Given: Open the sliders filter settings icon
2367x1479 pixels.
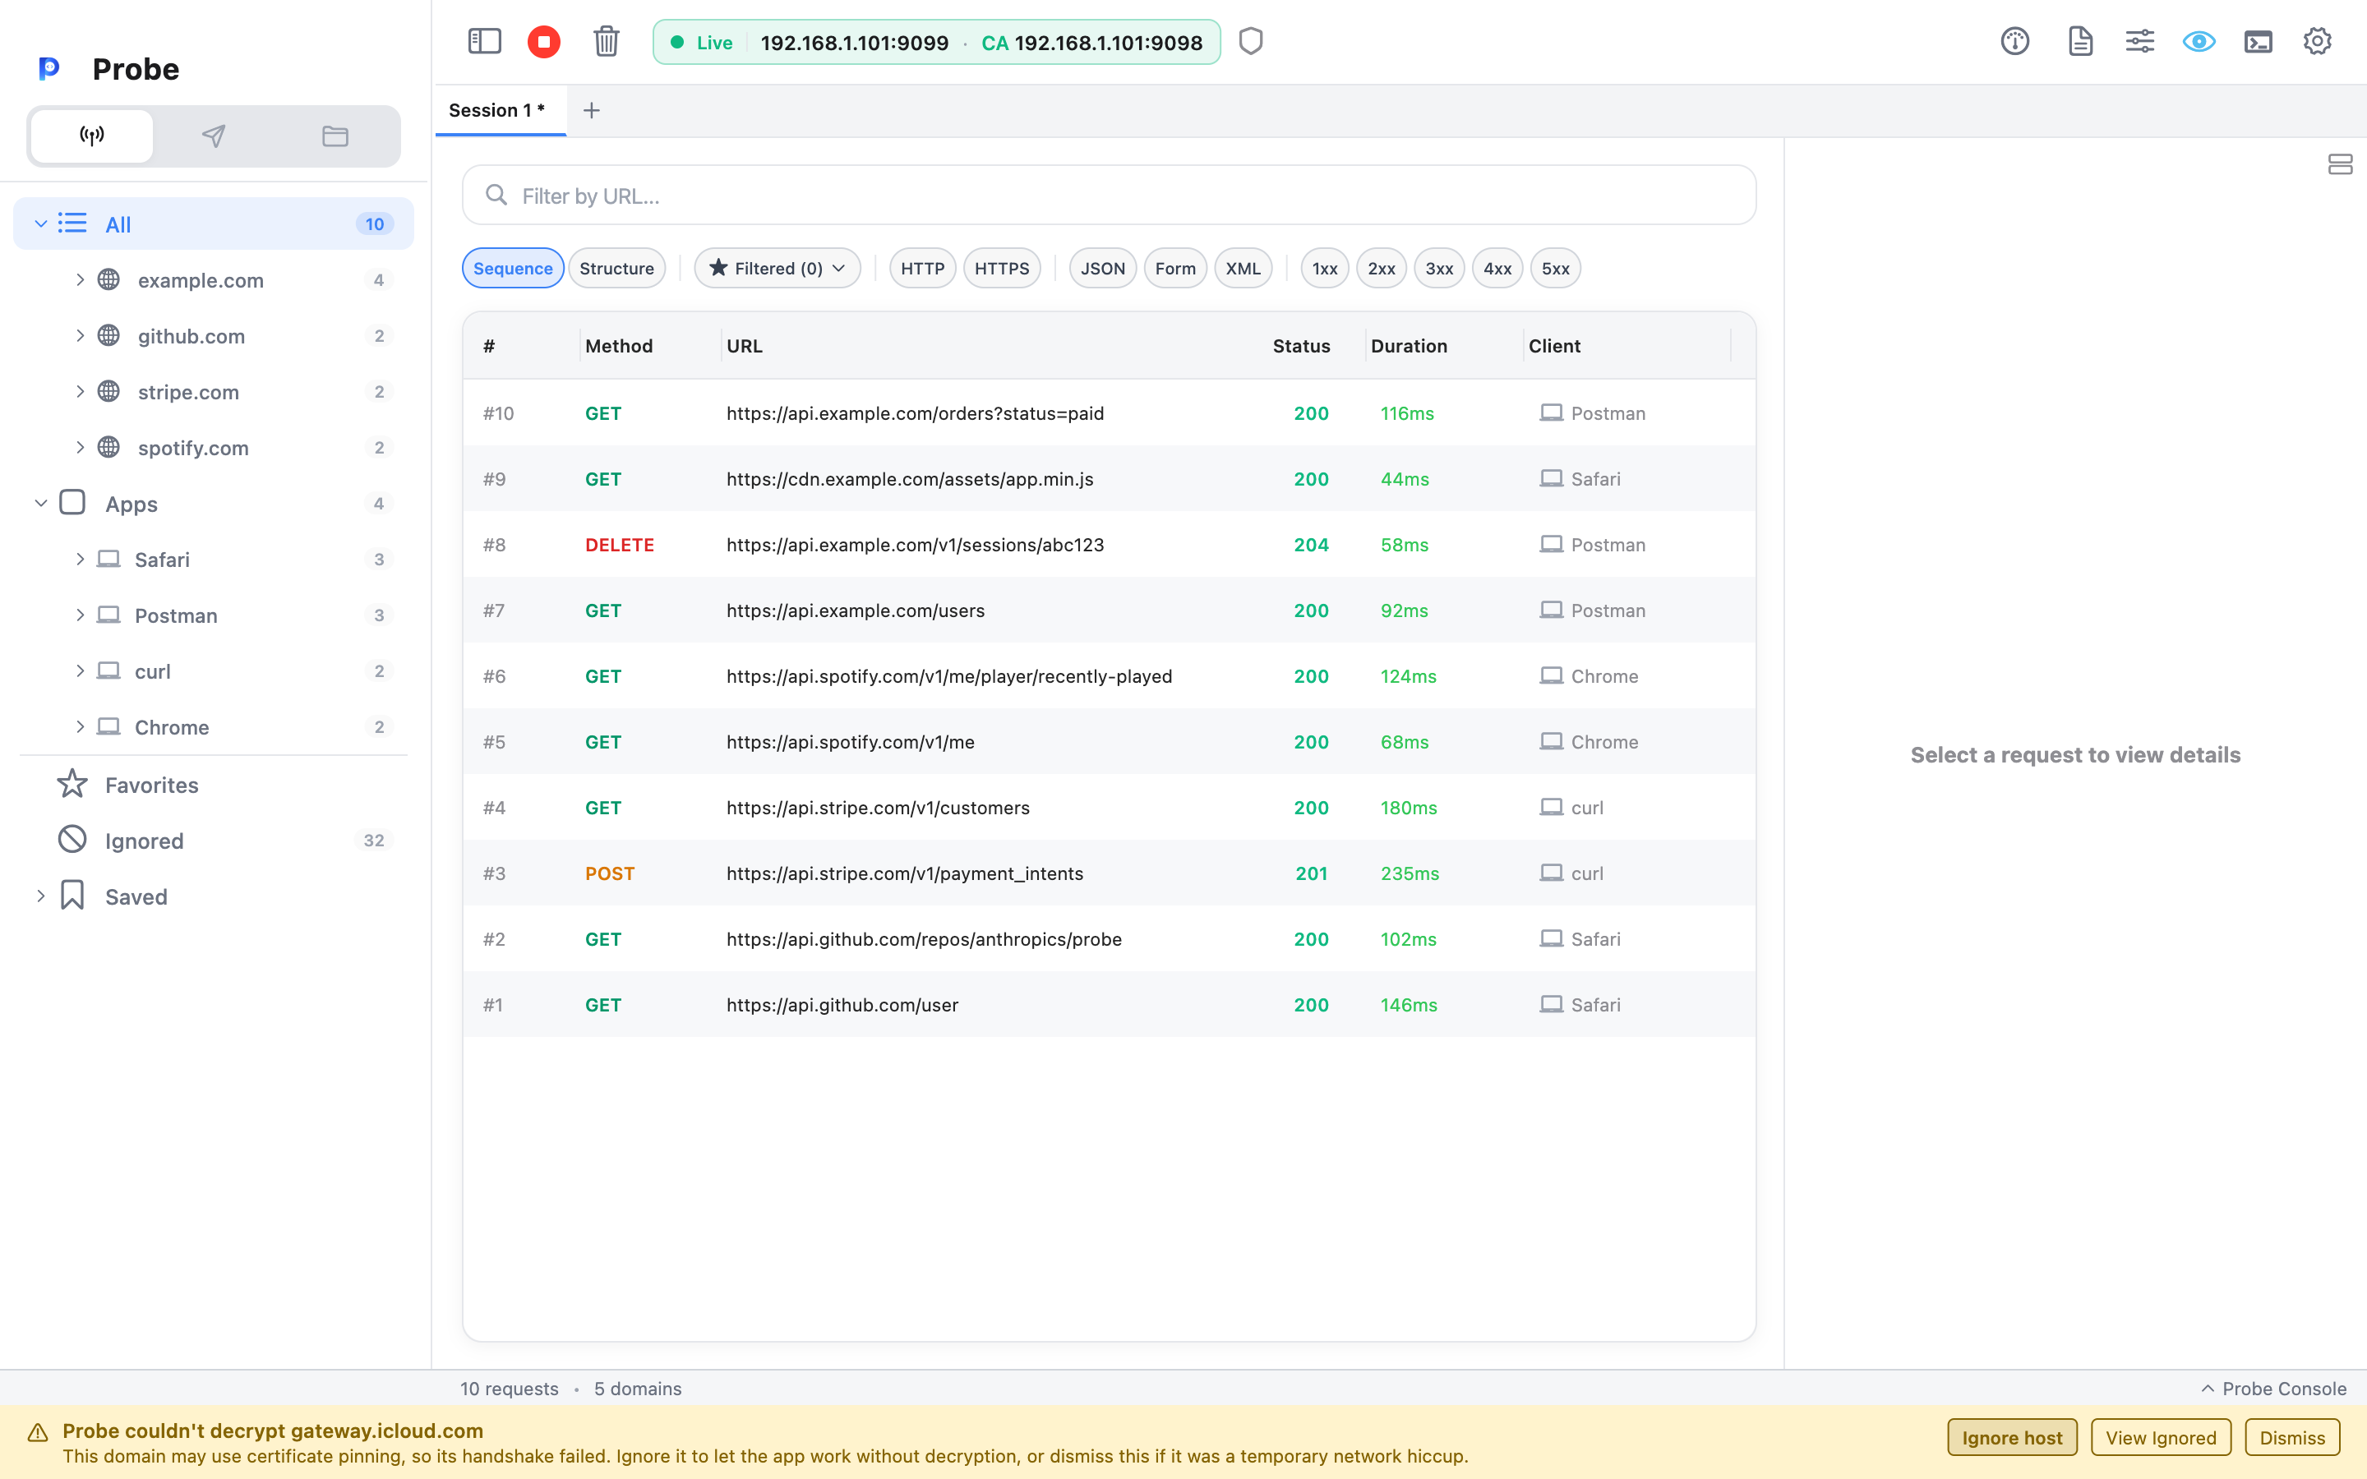Looking at the screenshot, I should (2140, 41).
